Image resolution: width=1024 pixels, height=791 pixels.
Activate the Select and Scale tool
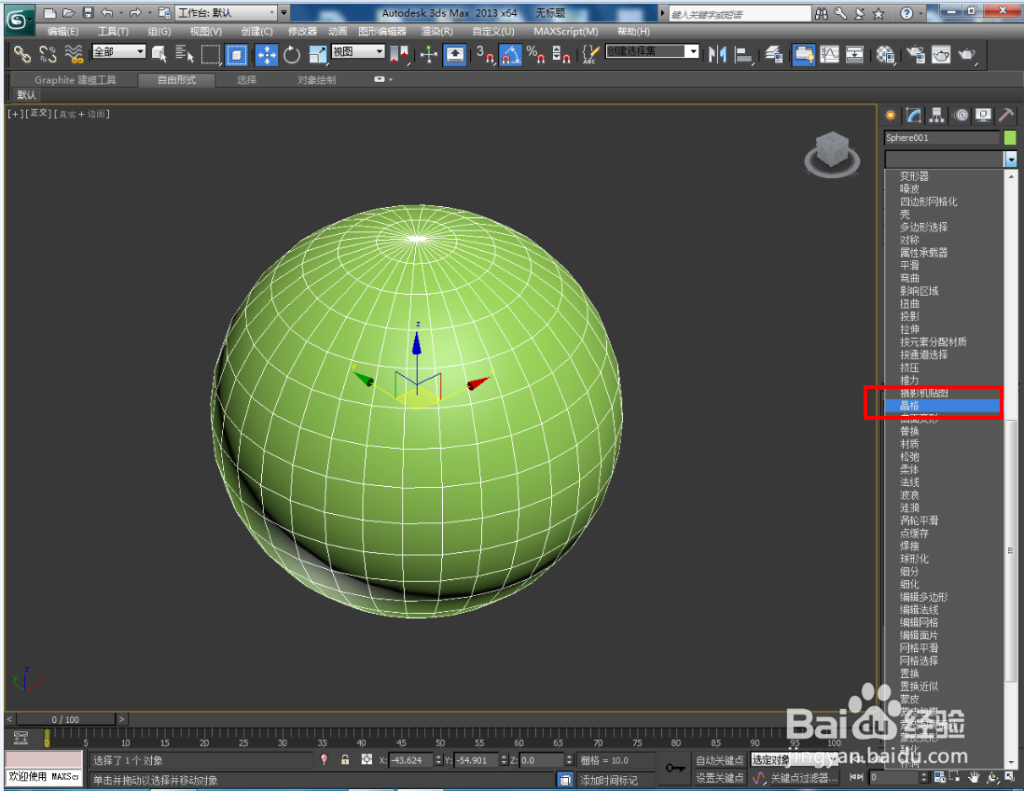click(x=317, y=54)
